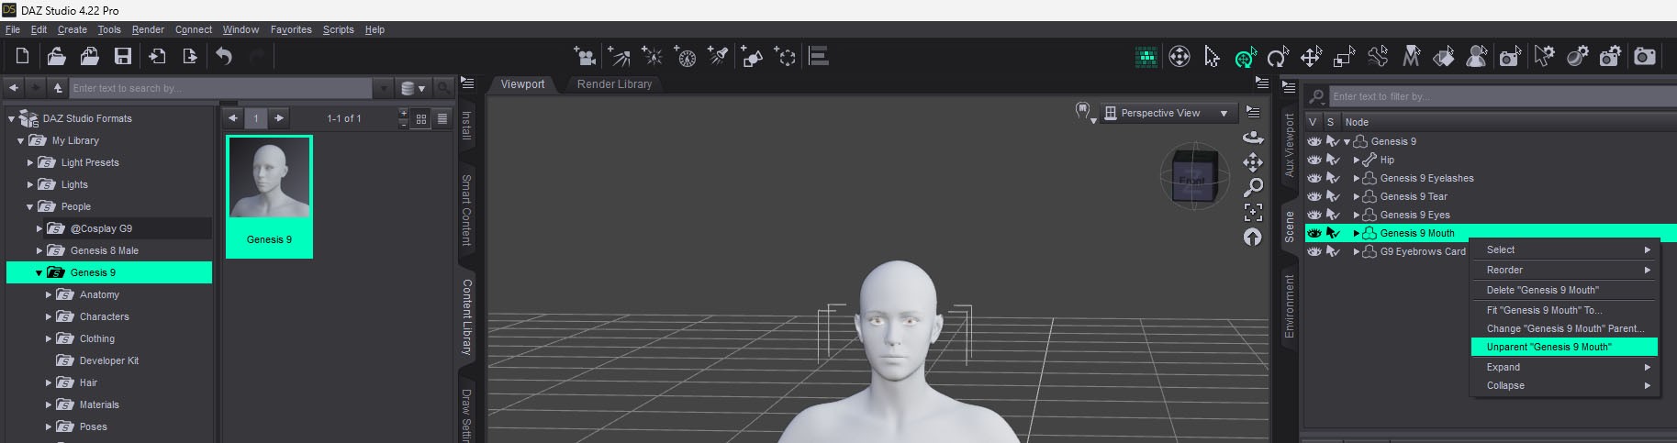Open a file with the open-folder icon
This screenshot has height=443, width=1677.
tap(56, 57)
